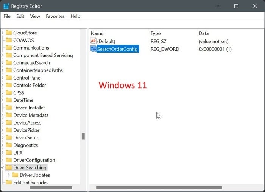Select the DeviceSetup key label

point(26,138)
